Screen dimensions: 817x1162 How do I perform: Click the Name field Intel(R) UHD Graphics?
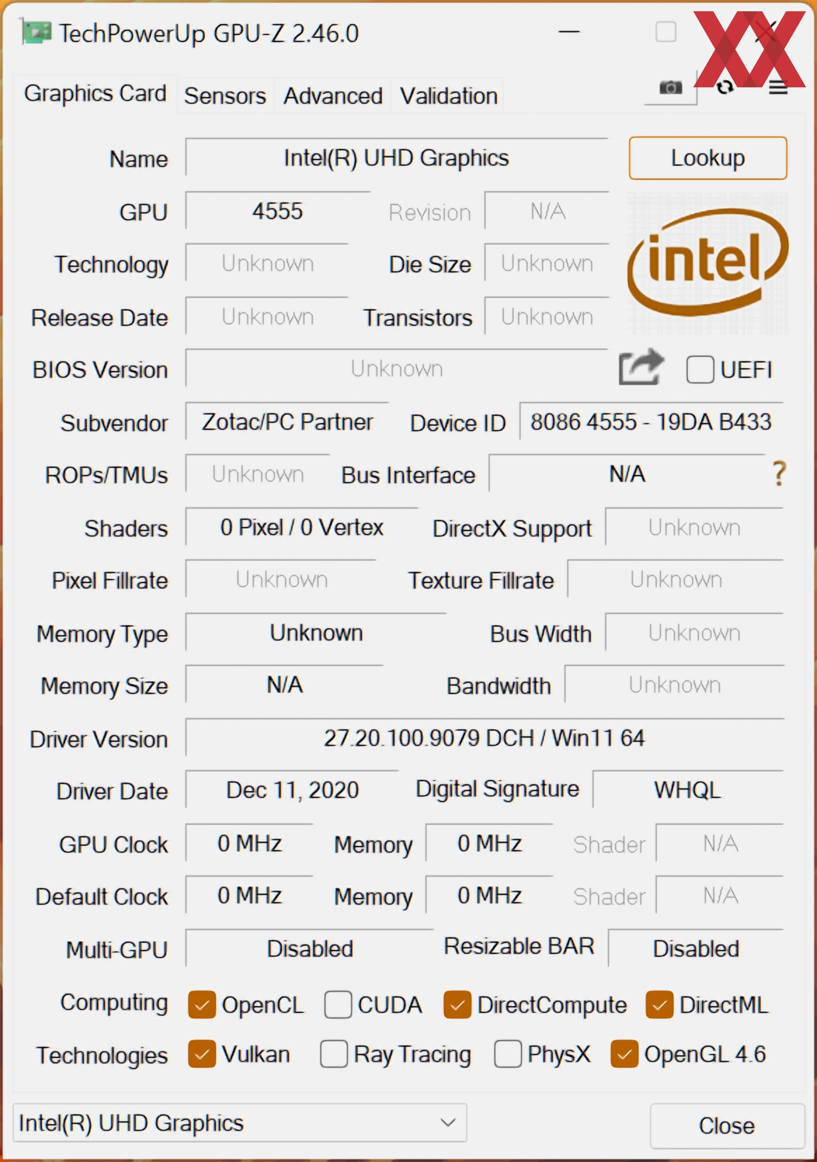(396, 158)
